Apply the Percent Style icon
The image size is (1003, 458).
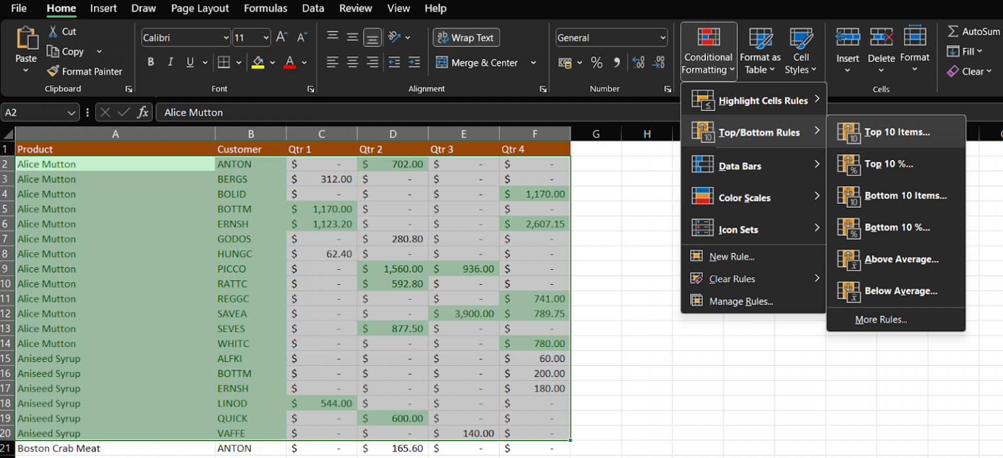coord(596,63)
